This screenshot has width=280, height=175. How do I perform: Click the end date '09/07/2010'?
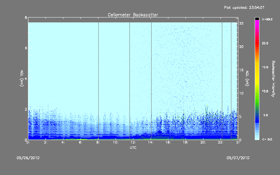[238, 158]
